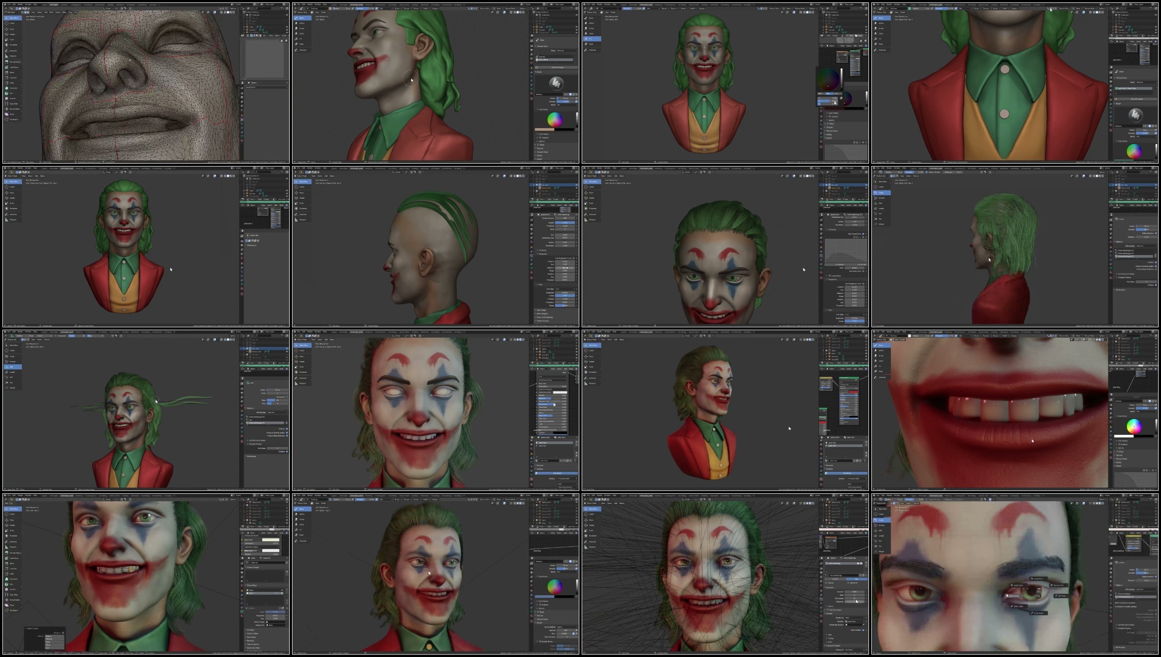Image resolution: width=1161 pixels, height=657 pixels.
Task: Toggle Cube visibility eye in wireframe-face outliner
Action: pos(287,27)
